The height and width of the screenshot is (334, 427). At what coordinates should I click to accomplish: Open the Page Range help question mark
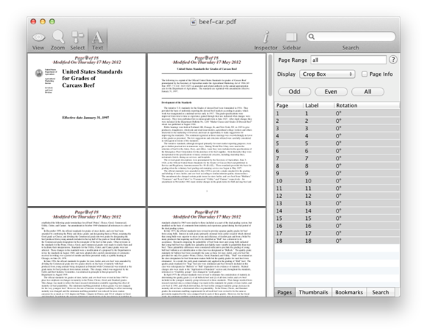pyautogui.click(x=392, y=60)
